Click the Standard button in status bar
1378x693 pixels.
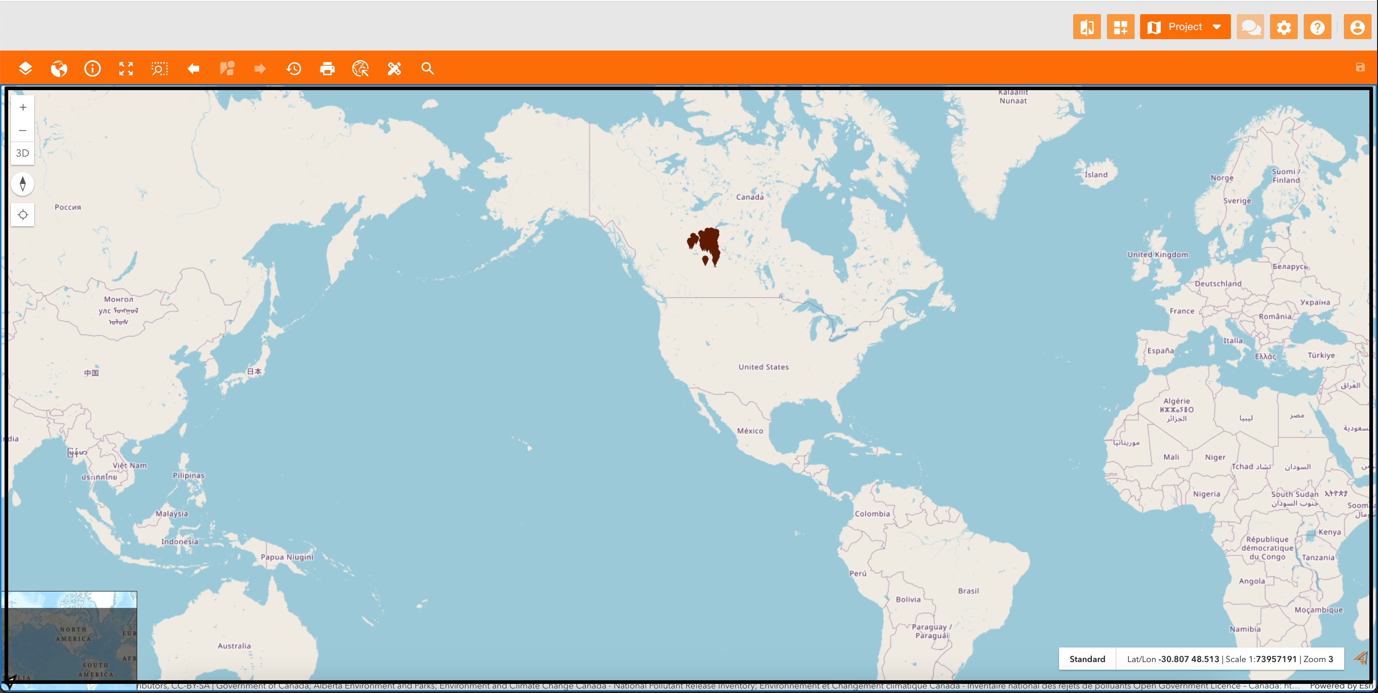coord(1087,659)
